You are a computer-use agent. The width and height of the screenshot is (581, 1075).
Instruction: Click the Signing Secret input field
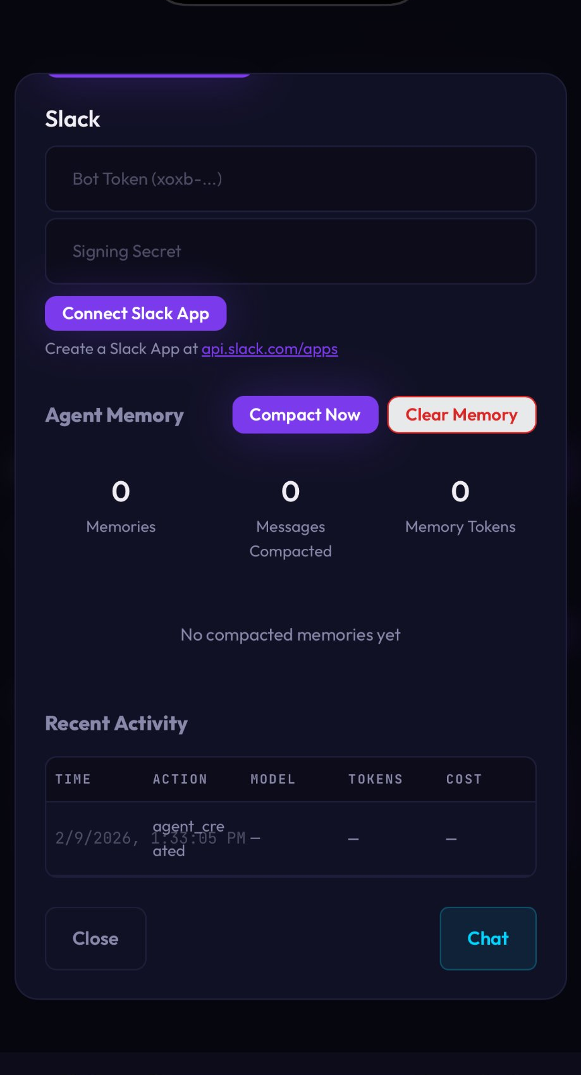(290, 251)
